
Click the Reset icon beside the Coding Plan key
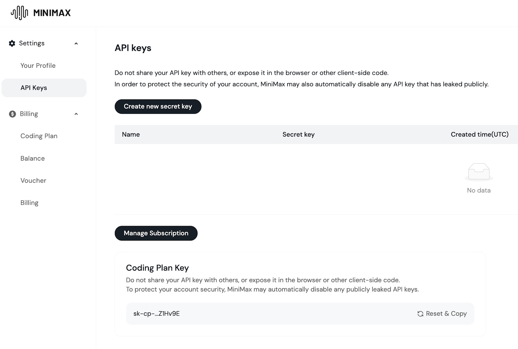click(x=420, y=313)
